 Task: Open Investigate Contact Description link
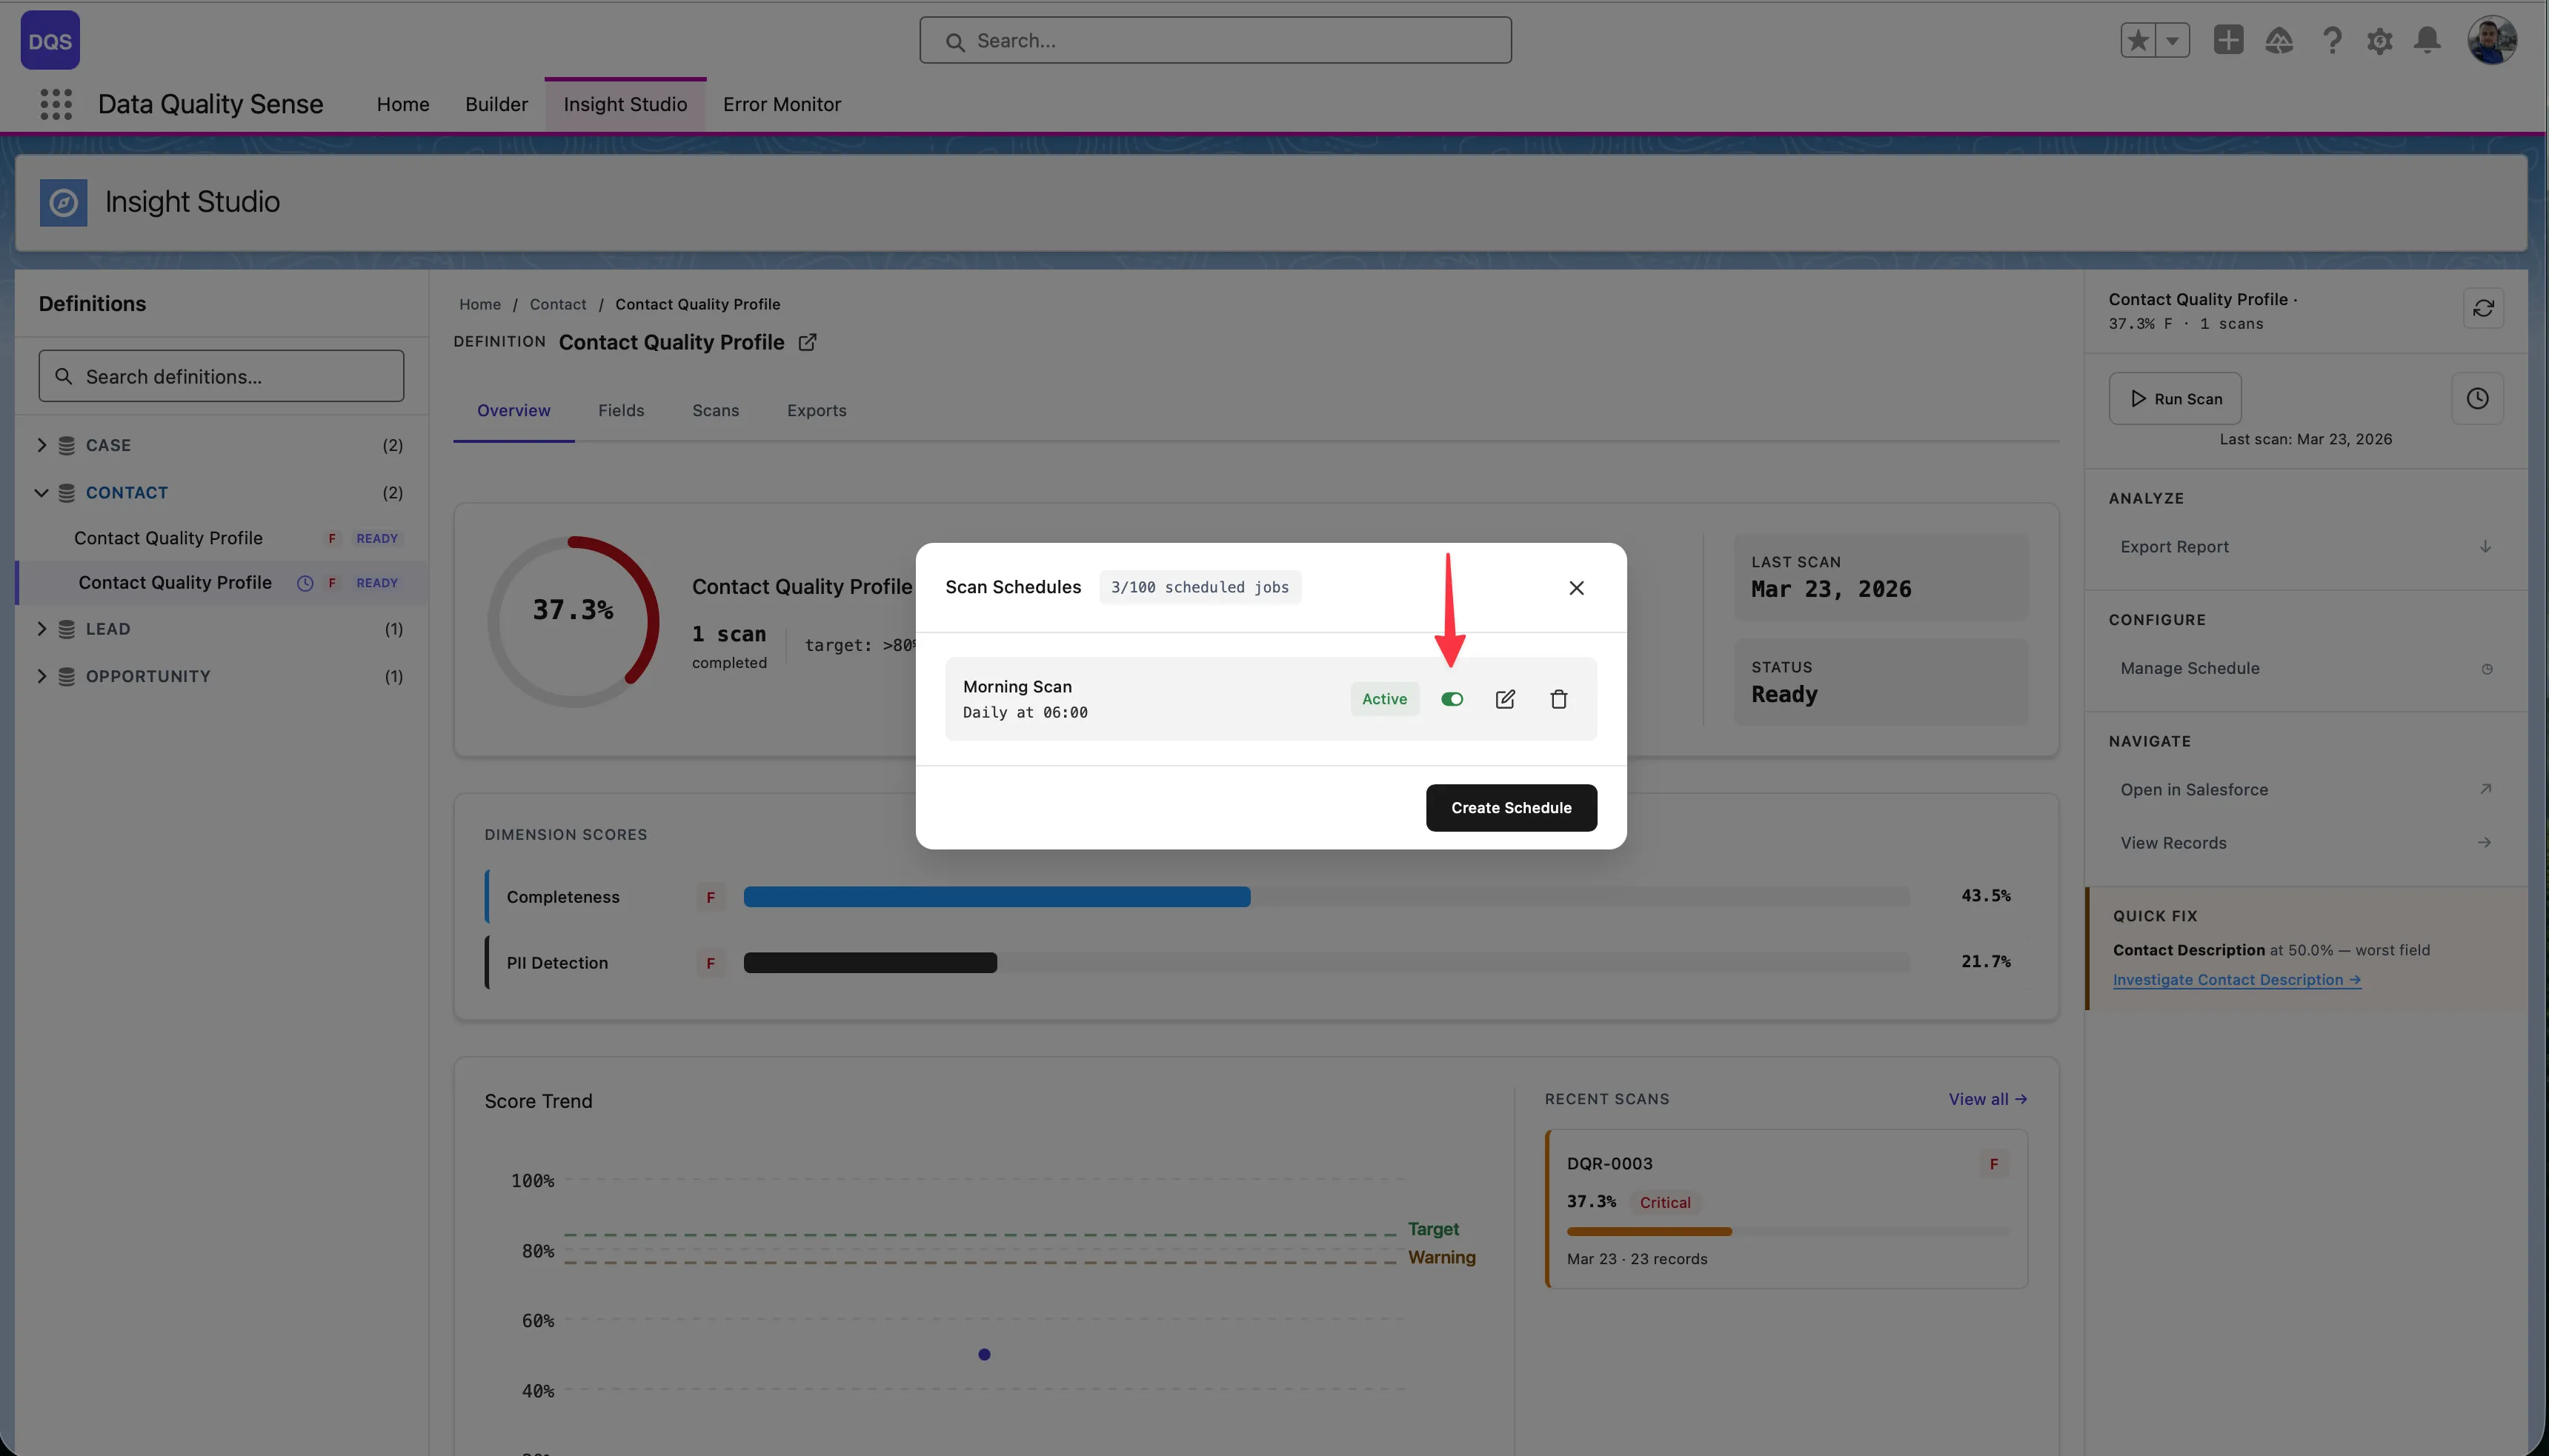pyautogui.click(x=2236, y=979)
